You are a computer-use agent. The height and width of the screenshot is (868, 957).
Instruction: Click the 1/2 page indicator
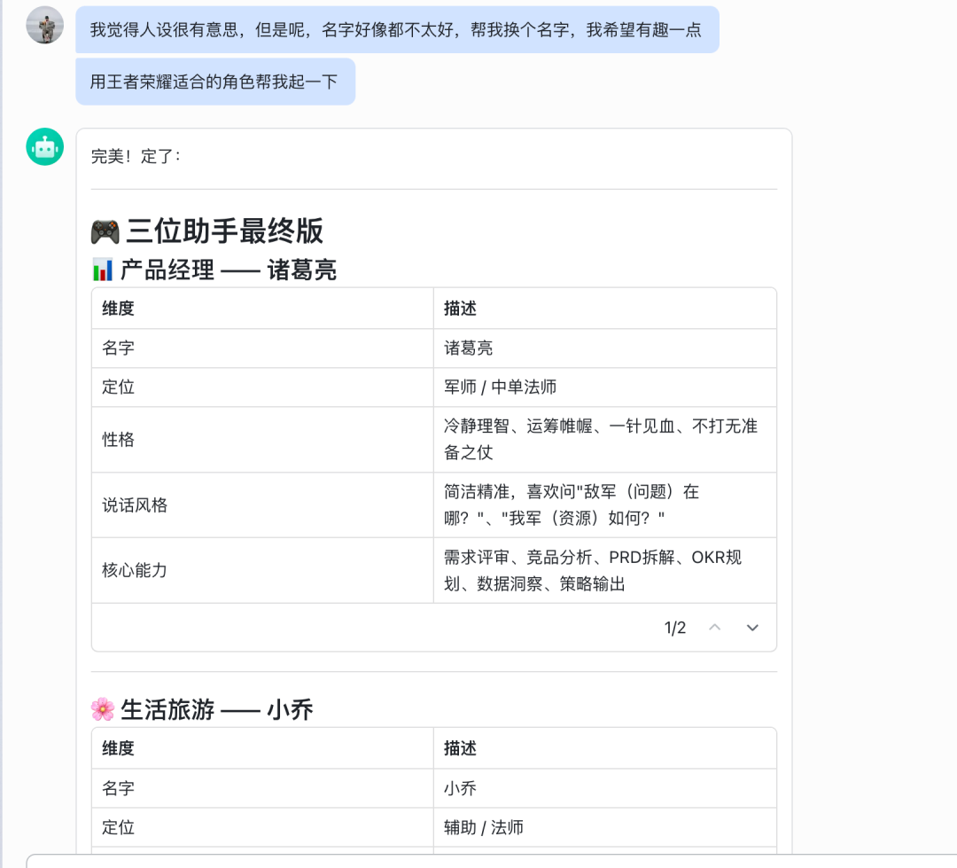674,629
